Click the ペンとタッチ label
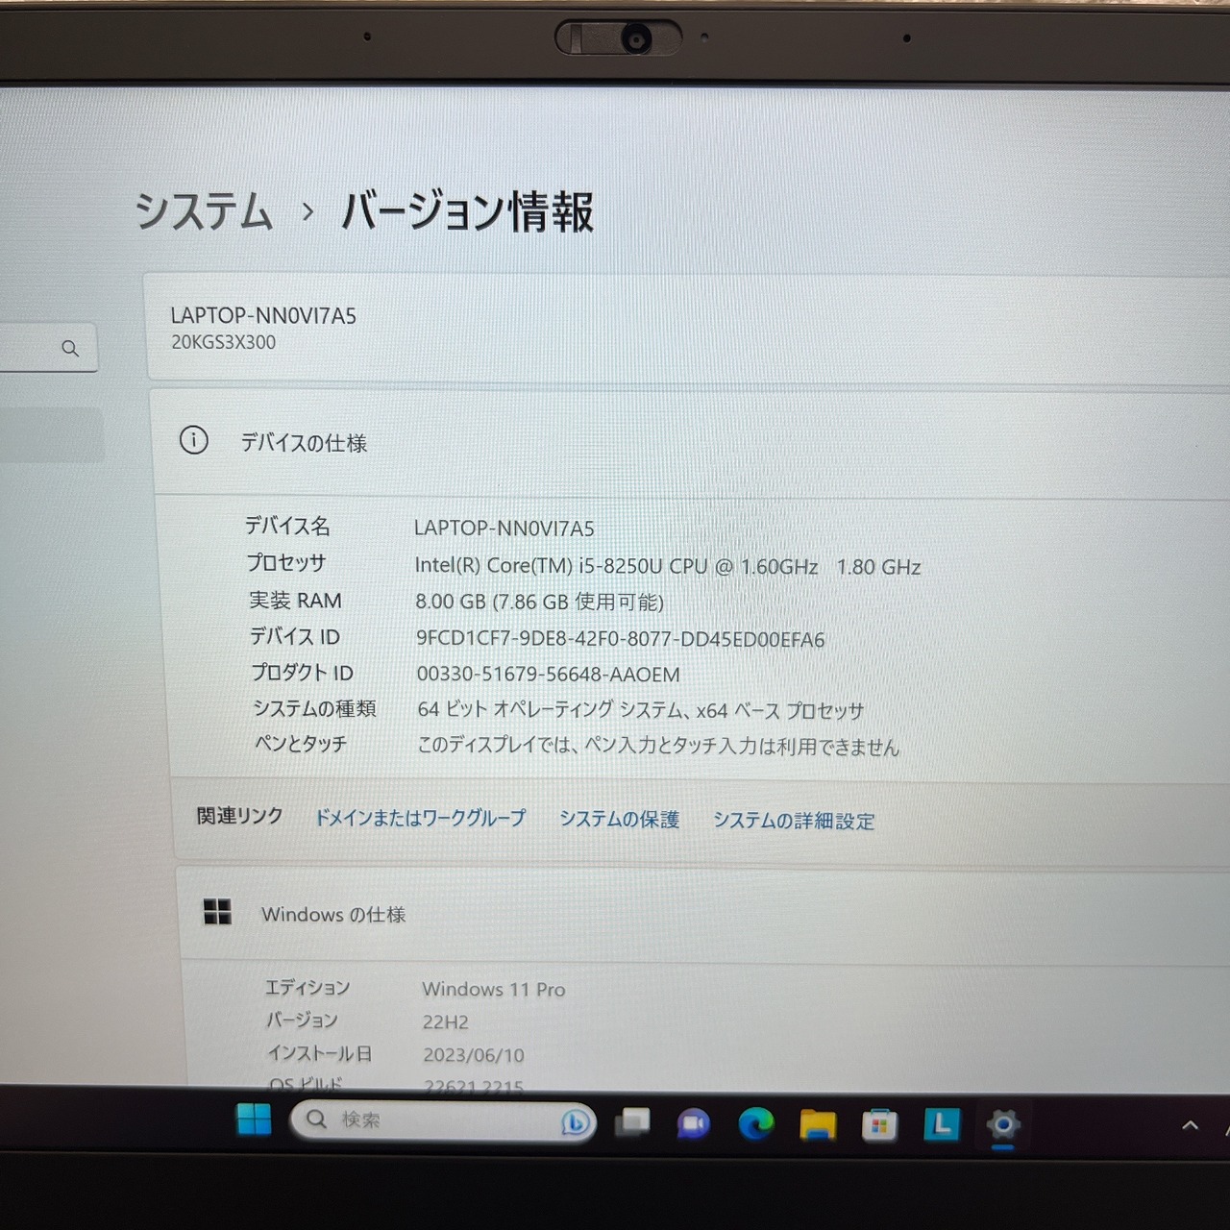The height and width of the screenshot is (1230, 1230). tap(300, 743)
